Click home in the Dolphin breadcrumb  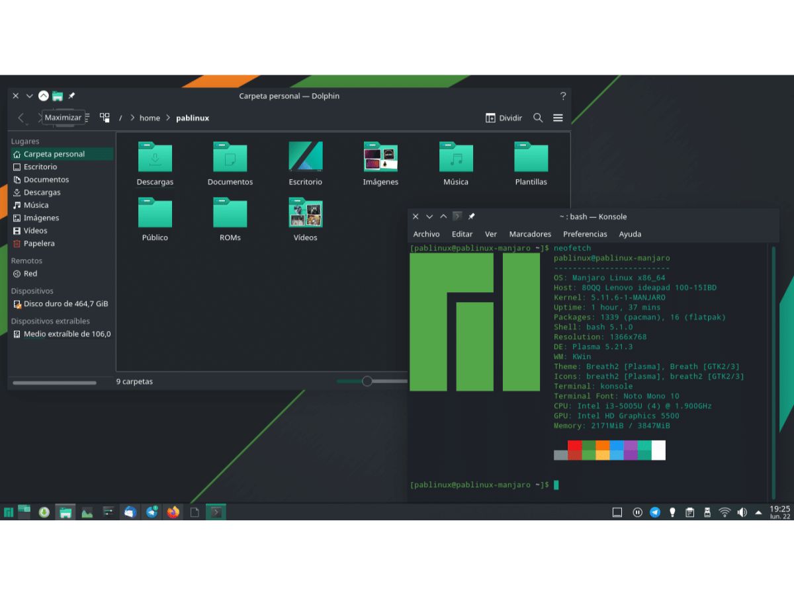pos(150,118)
